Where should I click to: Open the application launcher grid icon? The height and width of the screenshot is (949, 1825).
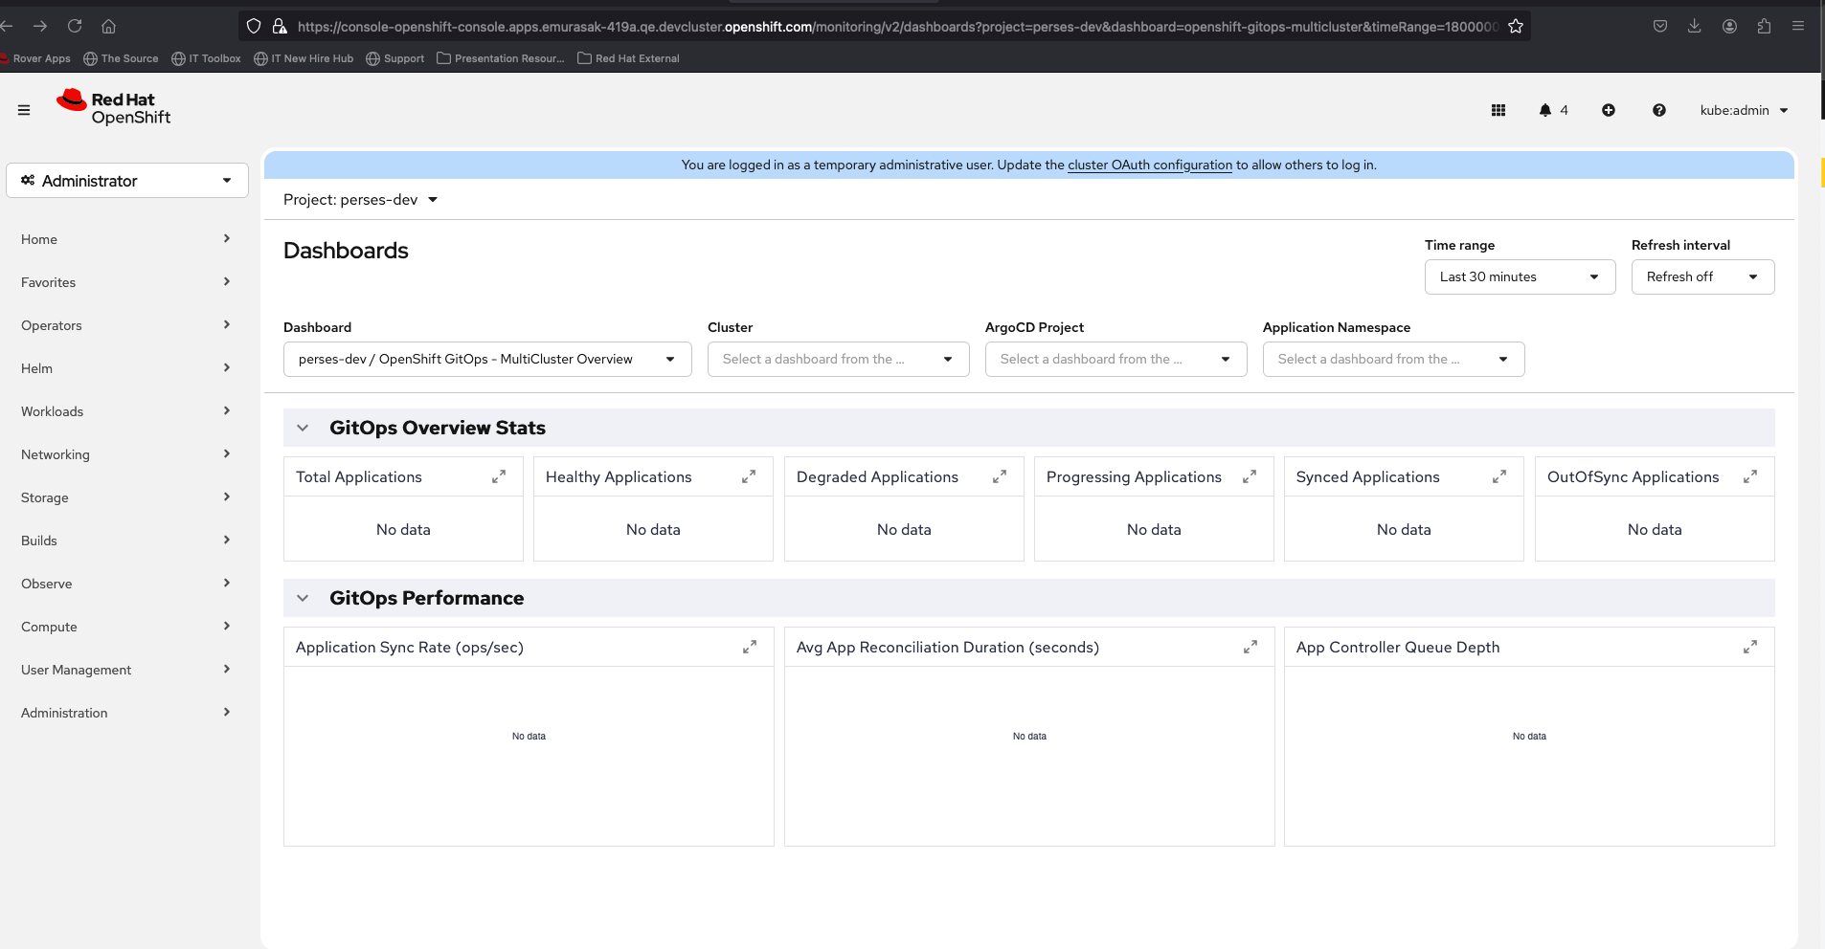(1498, 110)
